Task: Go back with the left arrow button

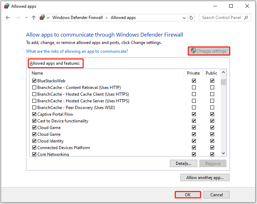Action: point(8,18)
